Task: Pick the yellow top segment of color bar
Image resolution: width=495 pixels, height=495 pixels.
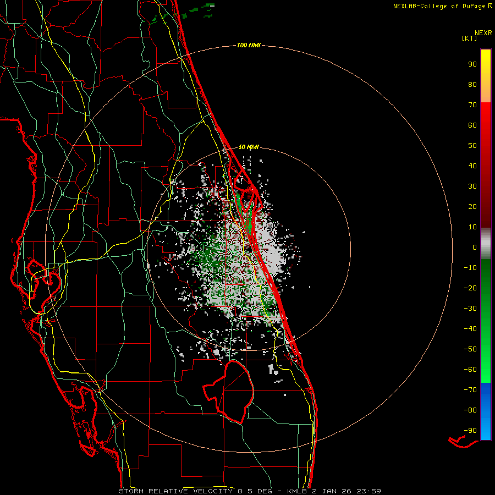Action: pos(486,76)
